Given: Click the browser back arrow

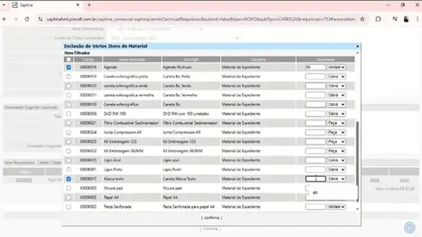Looking at the screenshot, I should tap(5, 18).
